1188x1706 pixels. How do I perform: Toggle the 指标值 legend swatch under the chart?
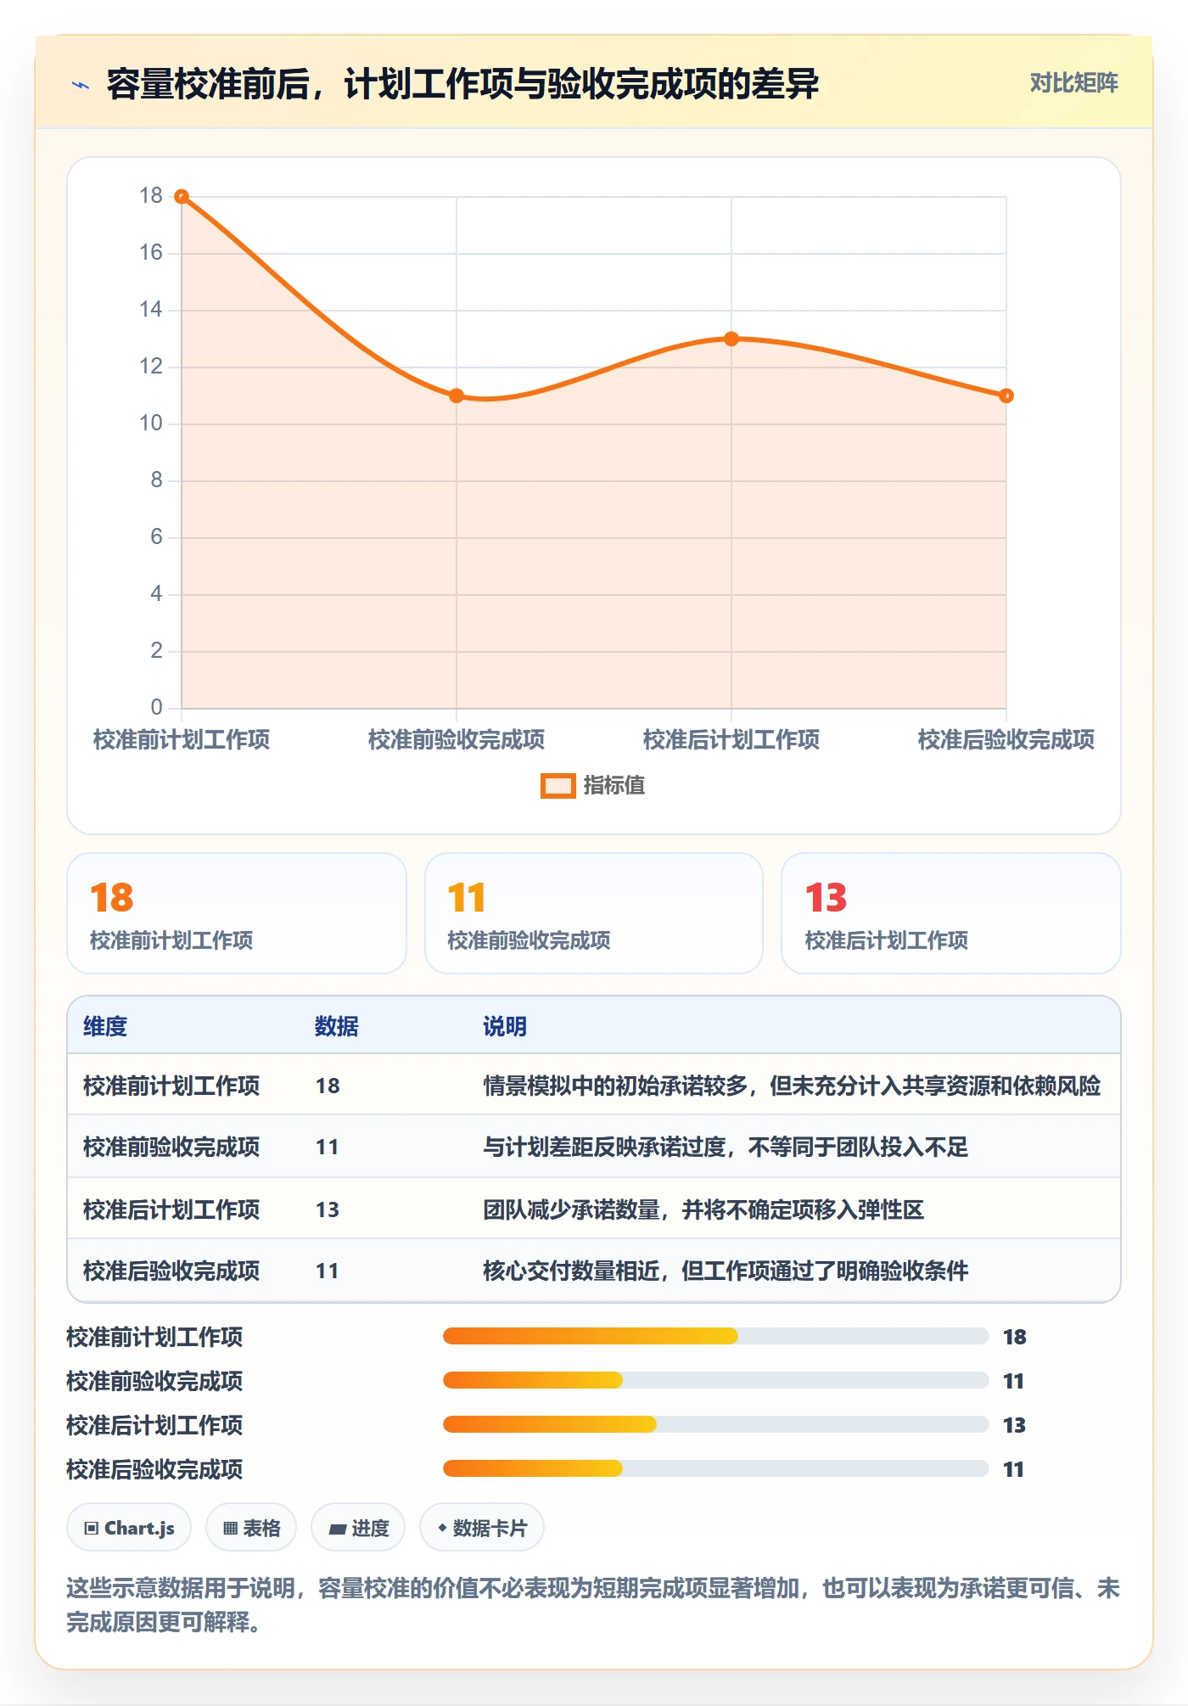(558, 786)
